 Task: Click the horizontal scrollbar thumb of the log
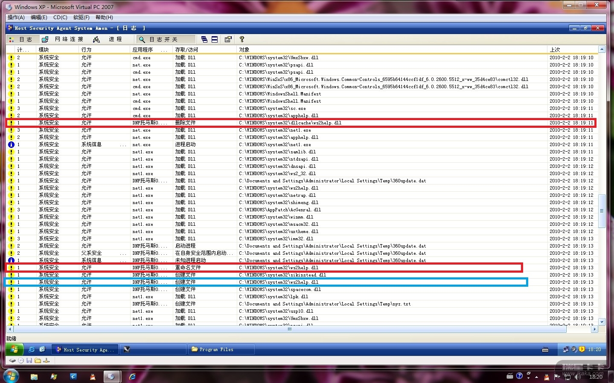click(290, 329)
